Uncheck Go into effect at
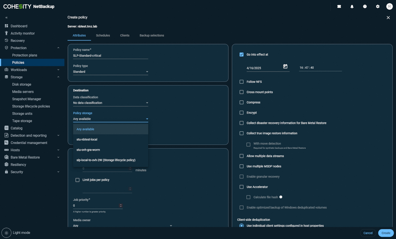 click(x=242, y=55)
